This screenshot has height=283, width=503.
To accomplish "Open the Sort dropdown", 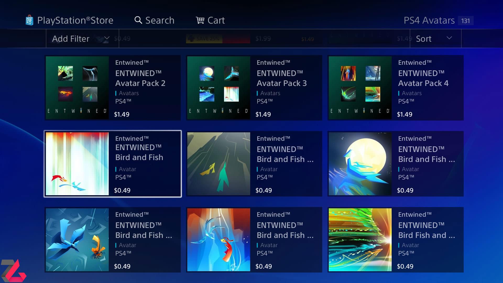I will point(435,39).
